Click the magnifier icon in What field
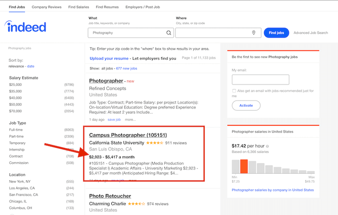338x215 pixels. tap(169, 33)
